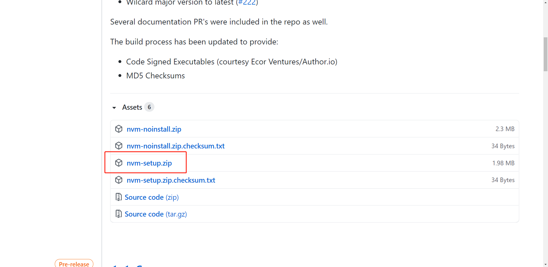The width and height of the screenshot is (548, 267).
Task: Download Source code (tar.gz)
Action: point(156,214)
